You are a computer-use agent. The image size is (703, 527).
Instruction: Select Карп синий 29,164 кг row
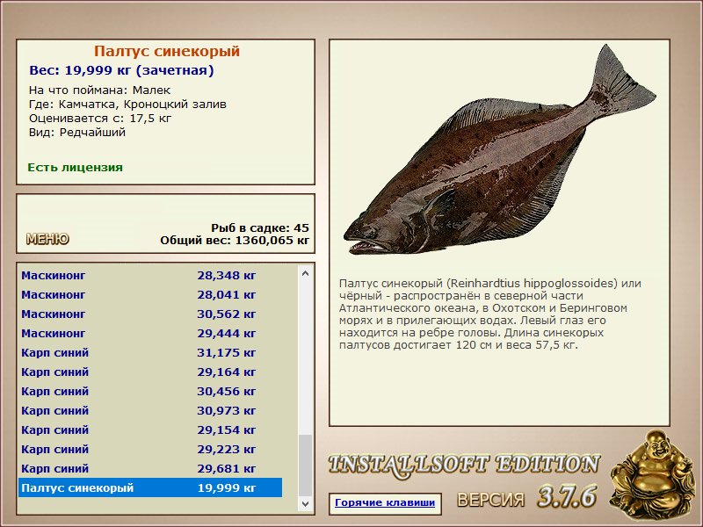point(150,372)
